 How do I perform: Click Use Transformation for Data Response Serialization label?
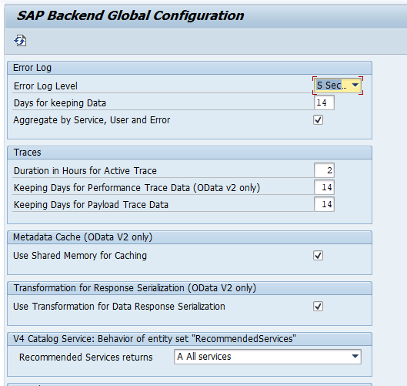[119, 307]
